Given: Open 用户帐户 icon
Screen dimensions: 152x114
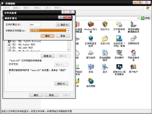Looking at the screenshot, I should click(x=133, y=67).
